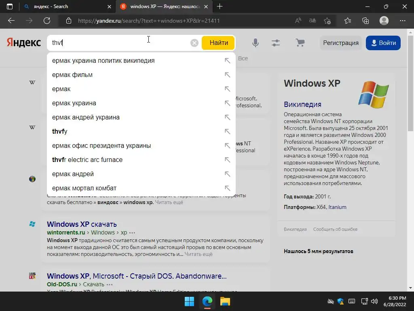This screenshot has width=414, height=311.
Task: Insert suggestion arrow for 'ермак украина политик википедия'
Action: coord(227,61)
